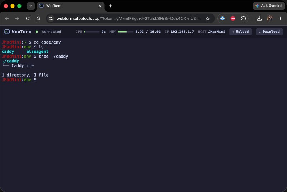Image resolution: width=287 pixels, height=192 pixels.
Task: Click the last empty shell prompt
Action: pyautogui.click(x=19, y=80)
